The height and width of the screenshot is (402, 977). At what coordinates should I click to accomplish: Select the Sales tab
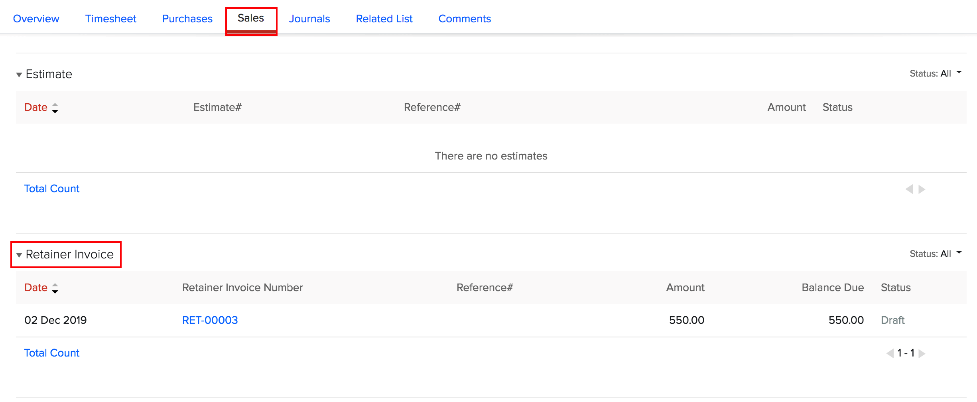251,18
